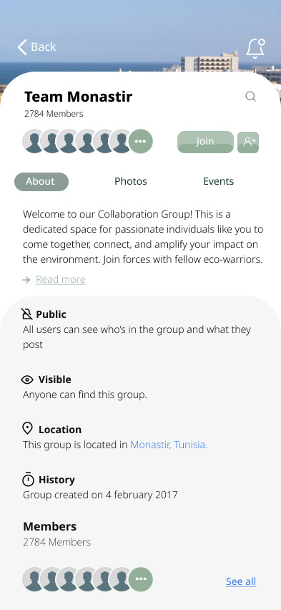Open more members via top green ellipsis
This screenshot has width=281, height=610.
pyautogui.click(x=140, y=141)
